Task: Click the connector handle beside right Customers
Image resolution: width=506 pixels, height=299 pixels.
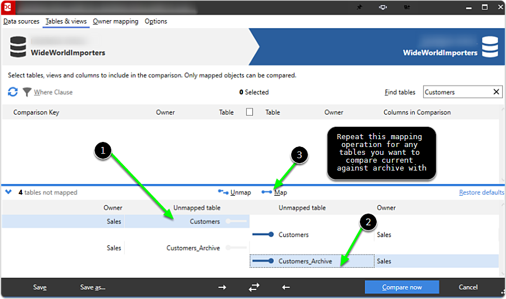Action: tap(263, 234)
